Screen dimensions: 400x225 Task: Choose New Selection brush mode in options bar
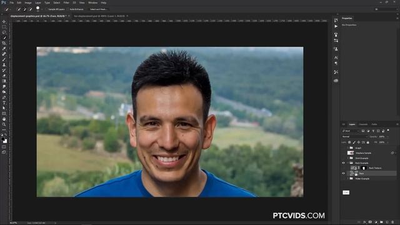click(19, 9)
